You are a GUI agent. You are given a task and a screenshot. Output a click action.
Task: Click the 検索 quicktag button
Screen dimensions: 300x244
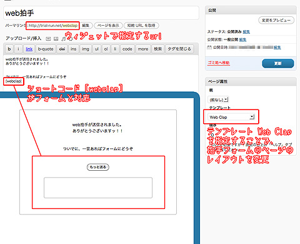coord(157,49)
